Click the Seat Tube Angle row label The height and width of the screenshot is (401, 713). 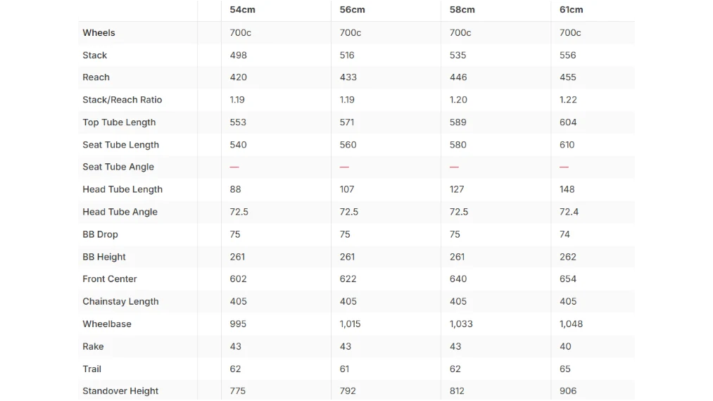[118, 167]
